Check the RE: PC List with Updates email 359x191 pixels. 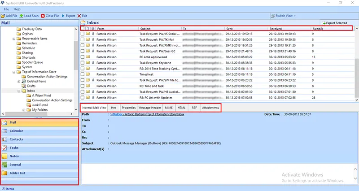(x=83, y=97)
